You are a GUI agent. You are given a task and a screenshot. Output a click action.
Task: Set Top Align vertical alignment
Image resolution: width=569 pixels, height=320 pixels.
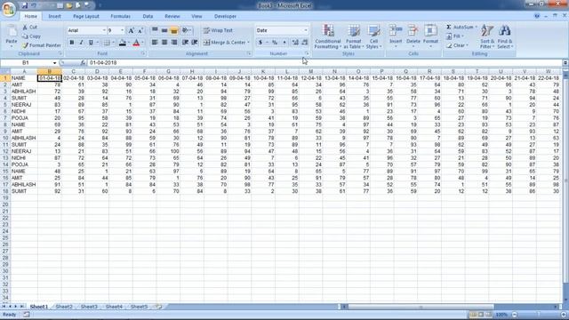click(155, 30)
